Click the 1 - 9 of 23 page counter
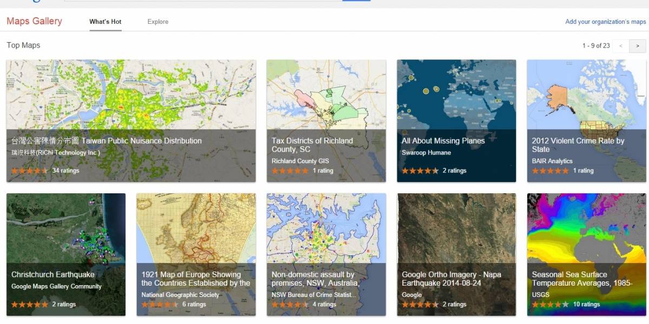This screenshot has height=324, width=649. [596, 46]
